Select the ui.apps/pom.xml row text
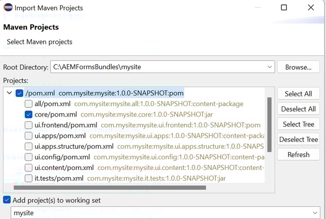The image size is (326, 219). point(149,136)
